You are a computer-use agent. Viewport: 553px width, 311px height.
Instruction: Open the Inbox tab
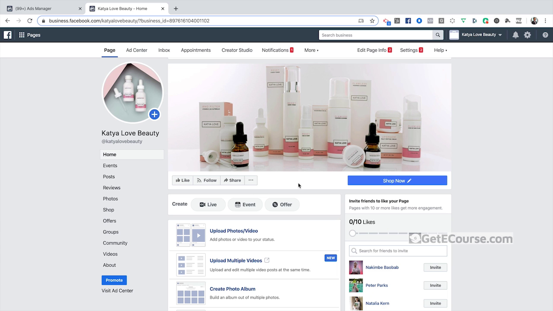164,50
